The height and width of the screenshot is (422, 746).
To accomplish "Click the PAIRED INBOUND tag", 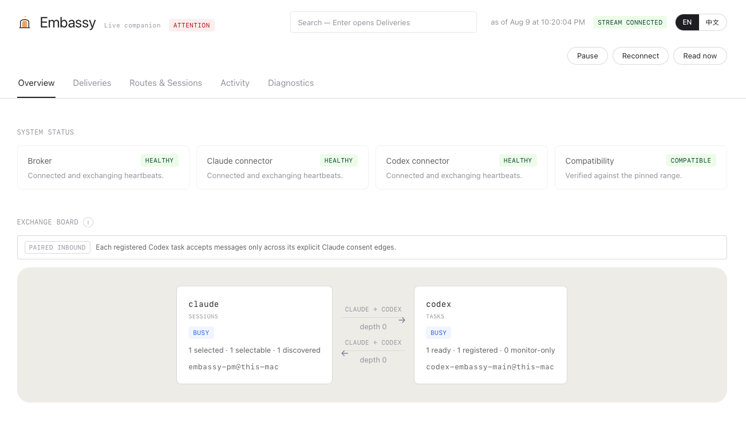I will 57,247.
